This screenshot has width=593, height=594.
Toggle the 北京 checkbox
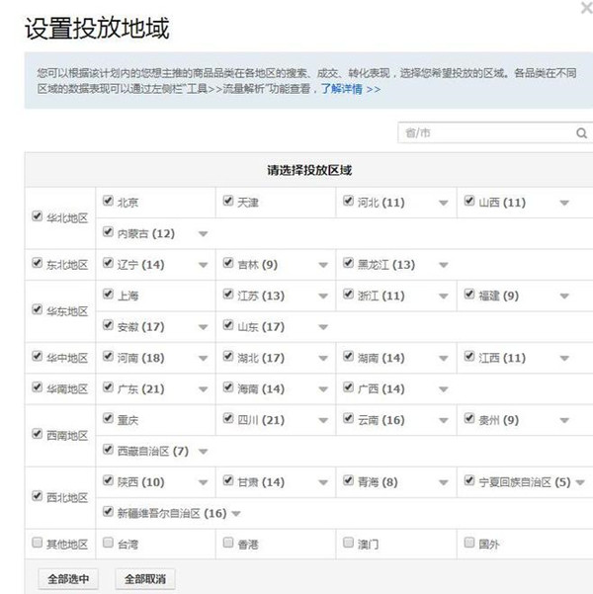click(x=108, y=202)
